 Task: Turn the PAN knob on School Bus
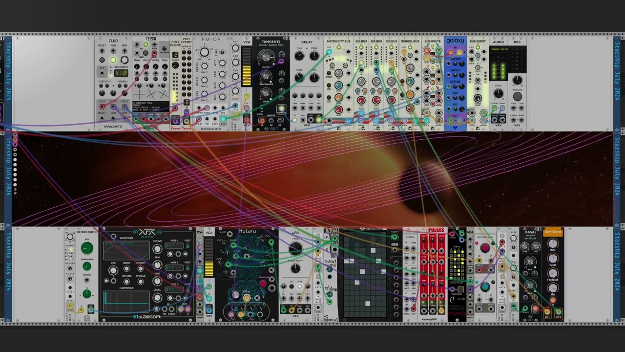410,68
